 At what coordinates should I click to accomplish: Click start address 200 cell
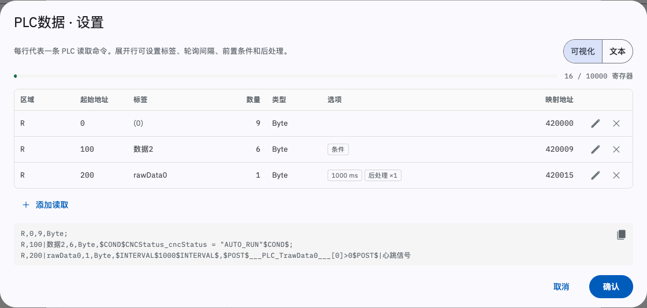(x=87, y=175)
